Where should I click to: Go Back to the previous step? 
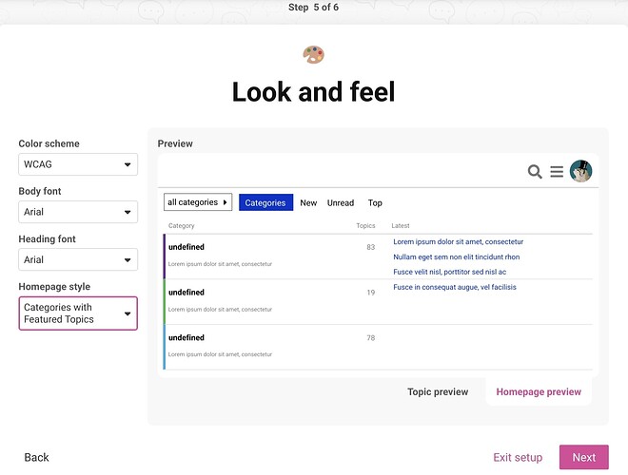(36, 457)
